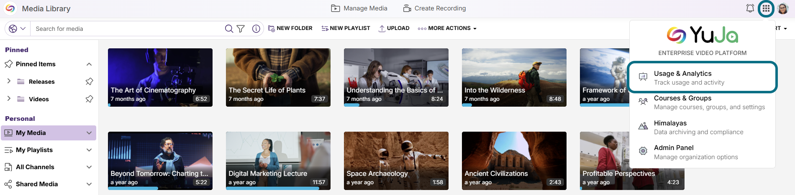Expand the Releases folder arrow
Viewport: 795px width, 195px height.
pyautogui.click(x=9, y=81)
